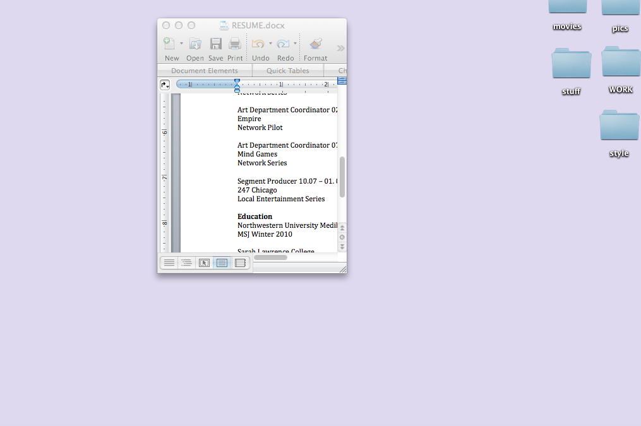Show more toolbar items with double chevron

[x=341, y=48]
